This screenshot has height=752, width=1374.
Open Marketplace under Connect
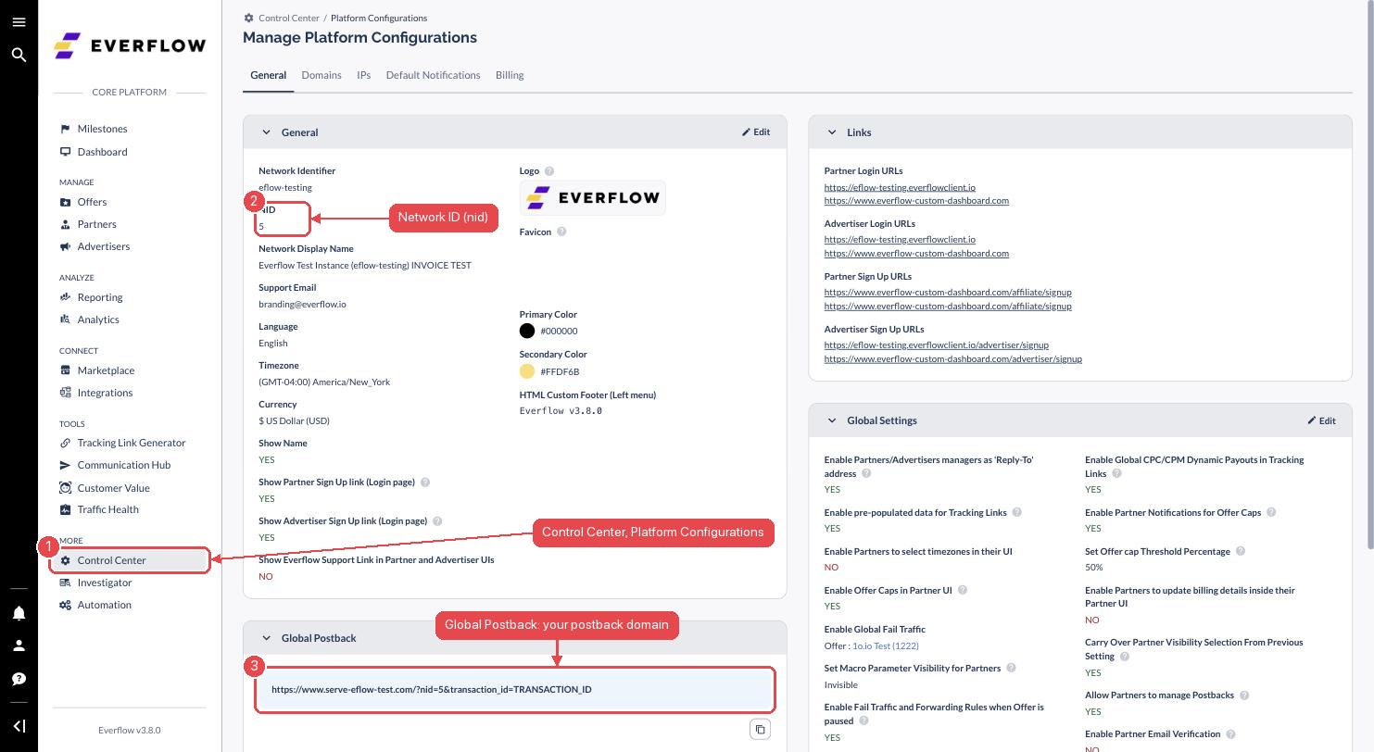click(x=106, y=370)
